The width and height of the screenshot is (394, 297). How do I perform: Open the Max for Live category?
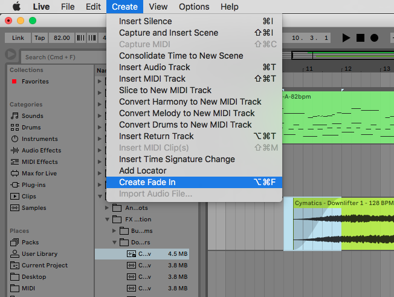click(x=39, y=174)
